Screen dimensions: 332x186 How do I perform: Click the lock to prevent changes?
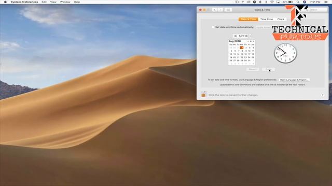click(x=203, y=95)
